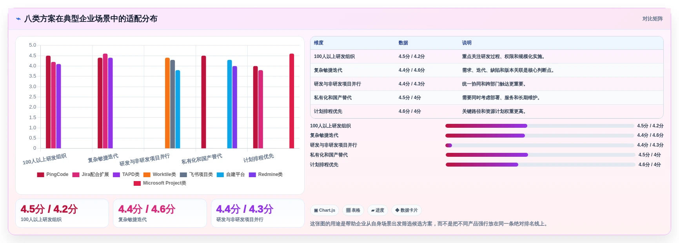This screenshot has width=679, height=243.
Task: Click the progress bar for 私有化和国产替代
Action: pos(540,155)
